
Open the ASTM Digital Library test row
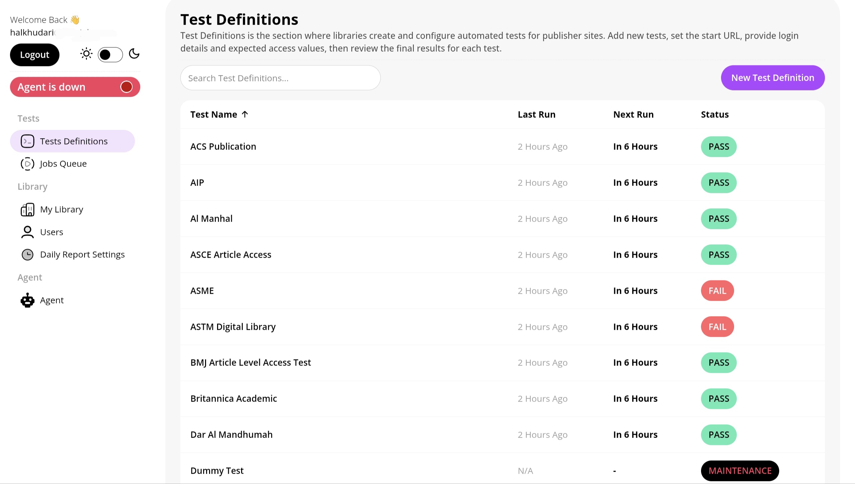233,327
